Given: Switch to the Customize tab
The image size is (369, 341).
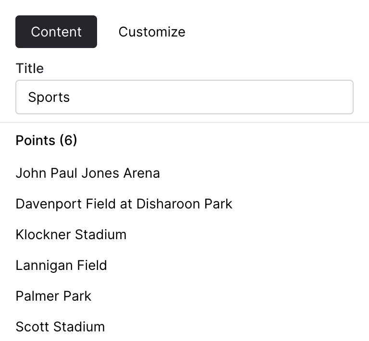Looking at the screenshot, I should [152, 32].
